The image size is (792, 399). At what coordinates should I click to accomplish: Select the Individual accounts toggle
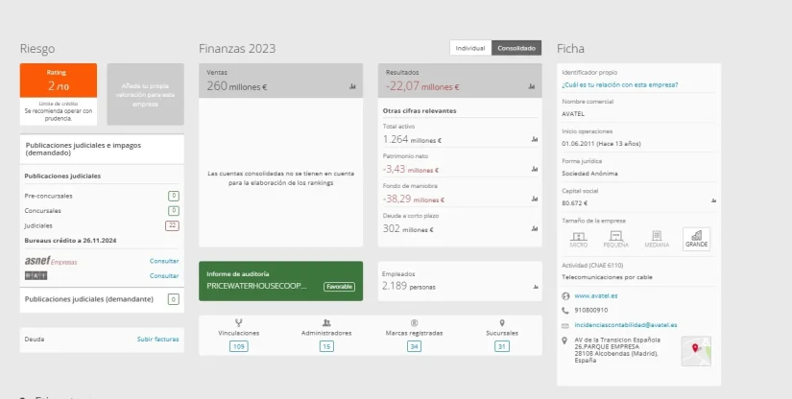pyautogui.click(x=469, y=47)
